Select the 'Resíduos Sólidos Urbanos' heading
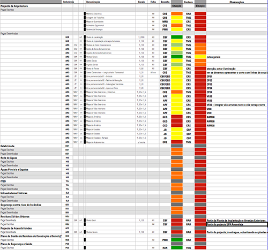The width and height of the screenshot is (268, 250). point(15,217)
